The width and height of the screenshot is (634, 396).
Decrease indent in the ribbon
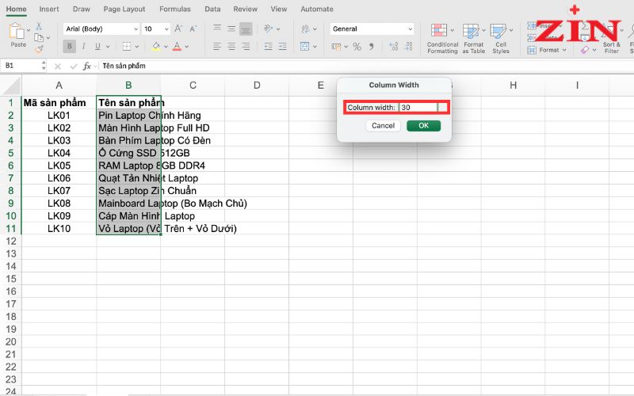coord(268,47)
